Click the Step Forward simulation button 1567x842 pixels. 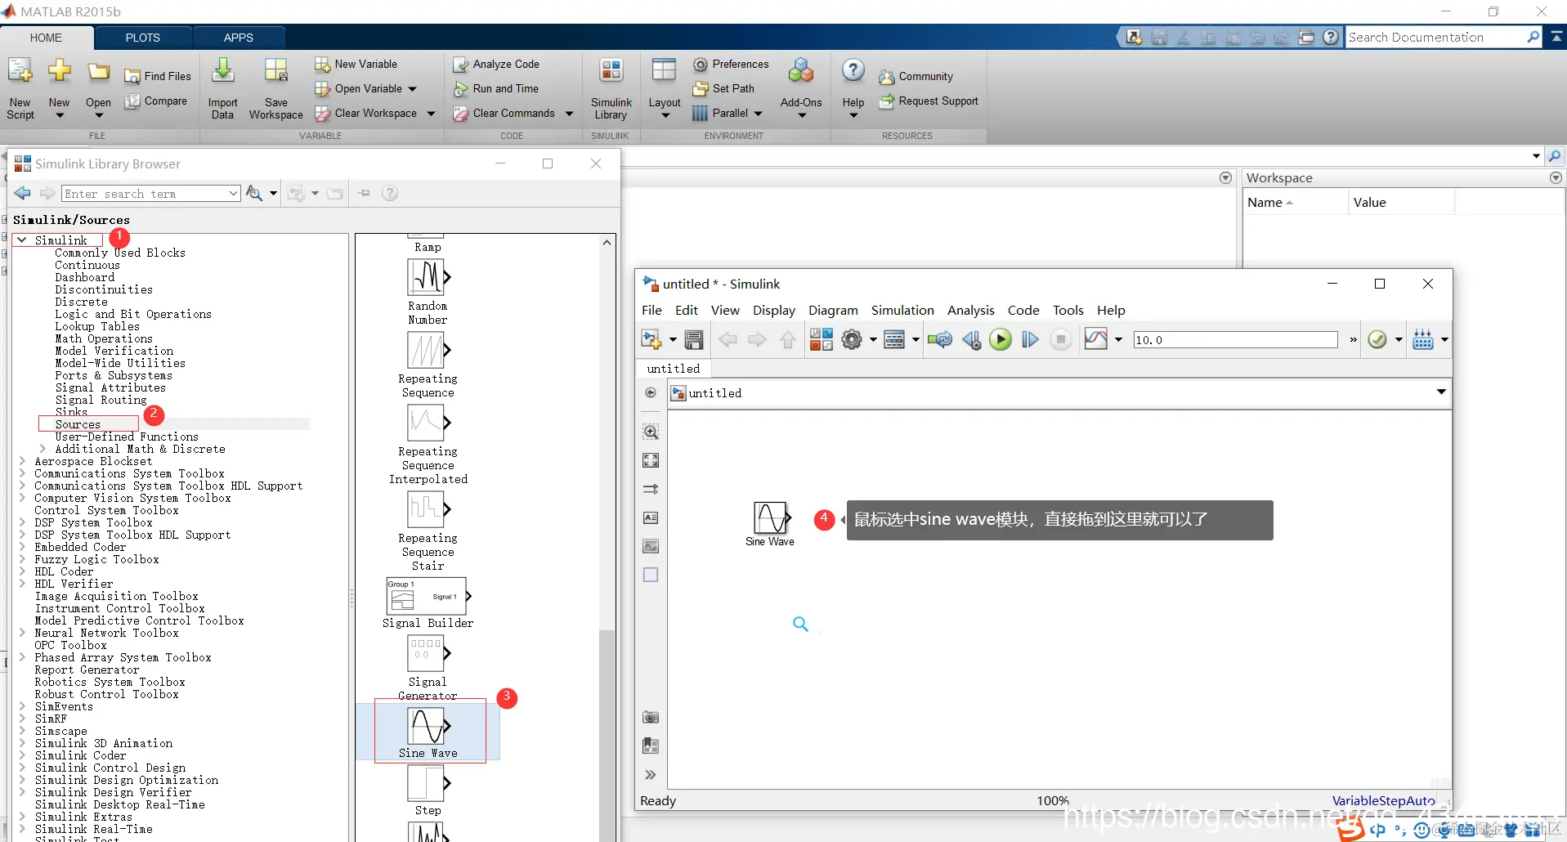click(x=1030, y=339)
